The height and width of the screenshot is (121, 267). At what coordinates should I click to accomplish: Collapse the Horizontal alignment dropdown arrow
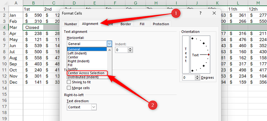pyautogui.click(x=109, y=44)
